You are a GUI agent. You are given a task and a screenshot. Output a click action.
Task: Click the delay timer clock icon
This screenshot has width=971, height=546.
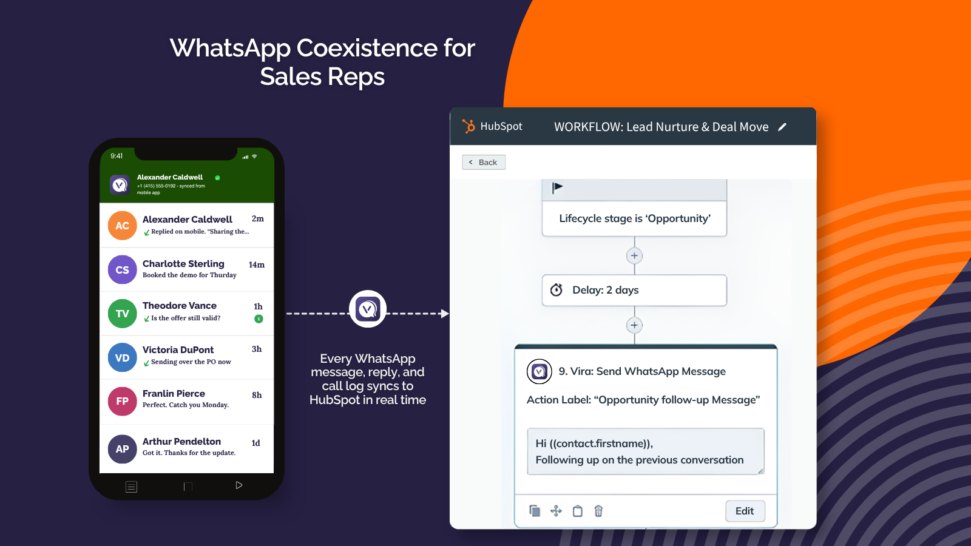pos(557,290)
